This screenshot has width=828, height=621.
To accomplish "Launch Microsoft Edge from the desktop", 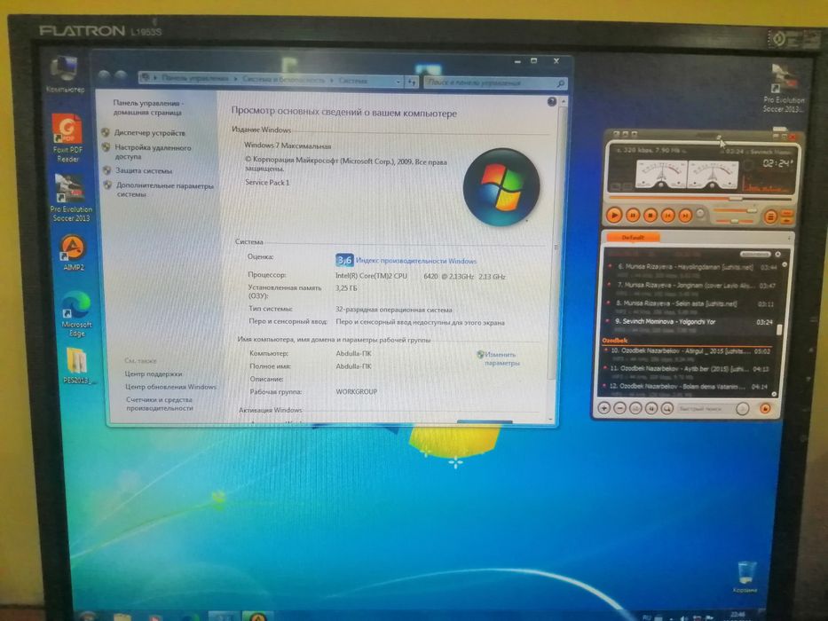I will 76,314.
